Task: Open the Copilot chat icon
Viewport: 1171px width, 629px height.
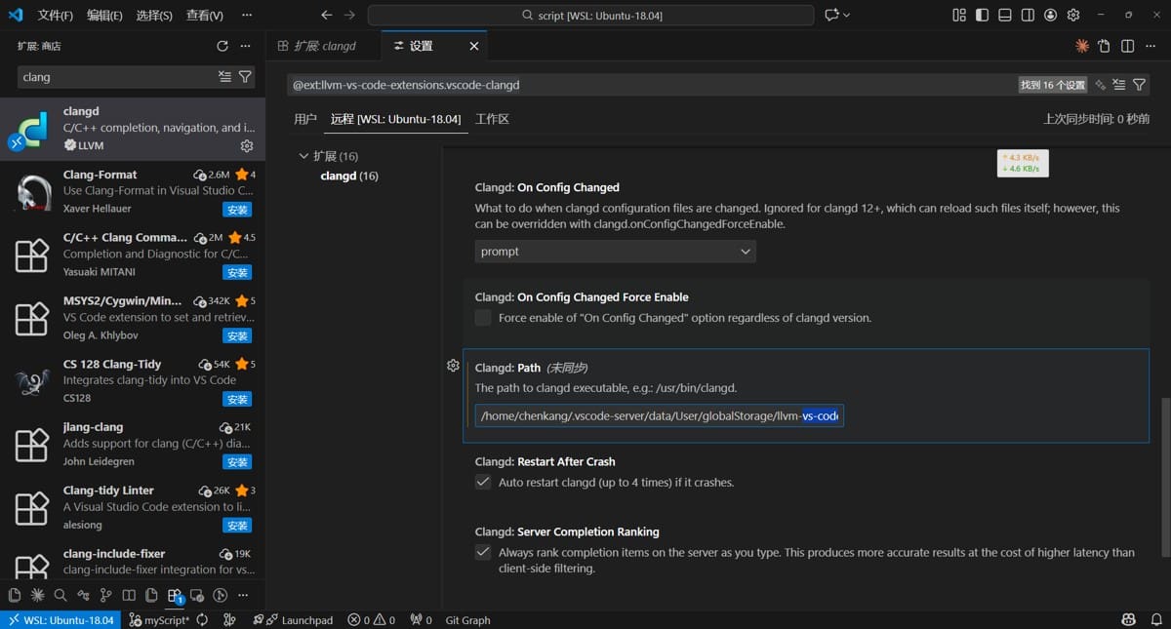Action: tap(832, 16)
